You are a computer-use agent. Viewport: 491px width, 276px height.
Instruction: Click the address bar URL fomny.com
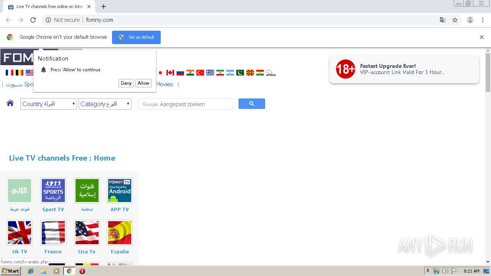click(x=99, y=20)
